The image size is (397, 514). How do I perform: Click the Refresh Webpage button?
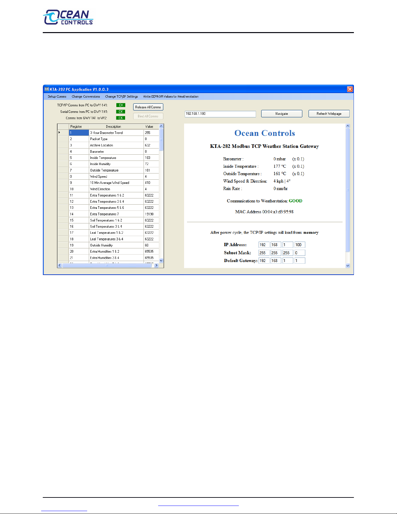(x=329, y=114)
